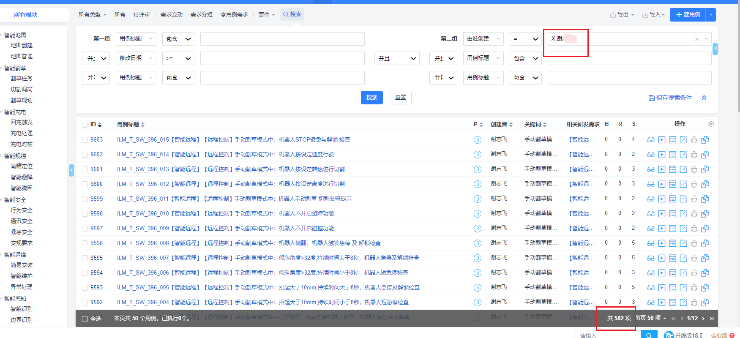Click the 建用例 create case button
The height and width of the screenshot is (338, 740).
(688, 15)
